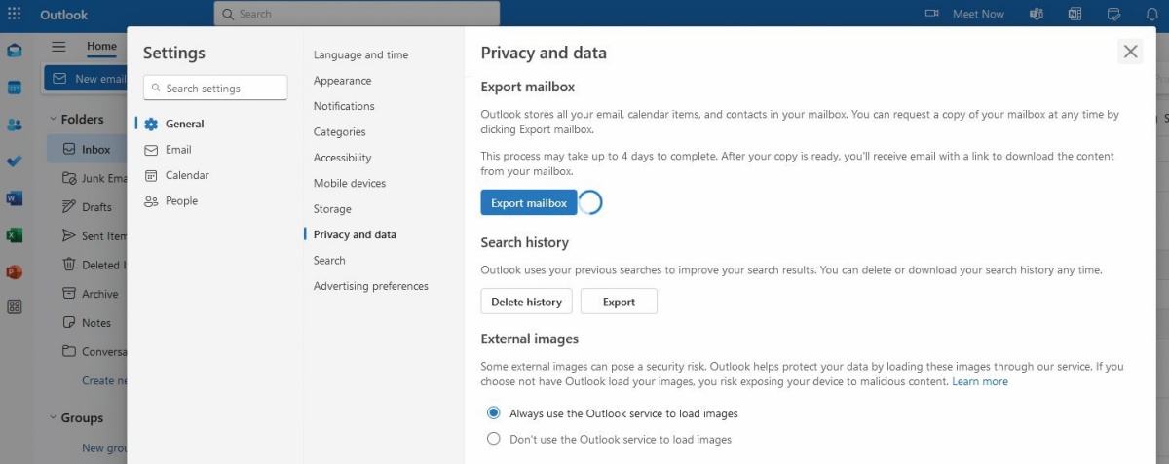Open the Calendar app in the left rail
Screen dimensions: 1169x464
(x=14, y=88)
